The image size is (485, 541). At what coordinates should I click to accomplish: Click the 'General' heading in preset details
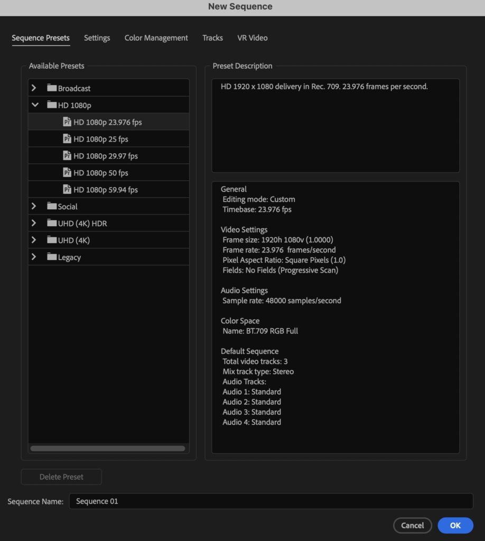click(x=234, y=189)
